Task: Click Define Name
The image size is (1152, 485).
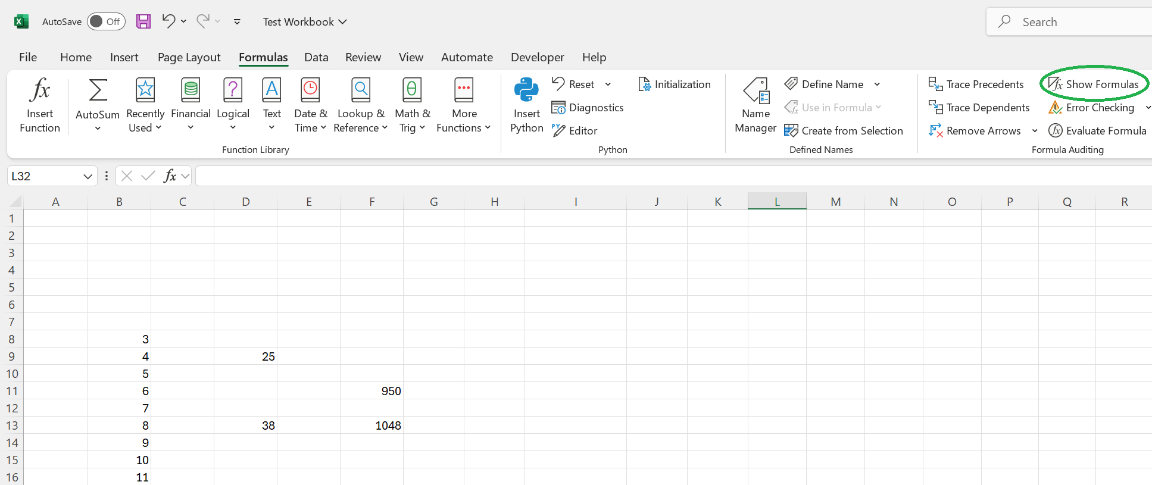Action: [x=824, y=85]
